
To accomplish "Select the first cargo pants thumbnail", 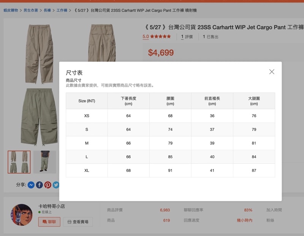I will (x=19, y=162).
